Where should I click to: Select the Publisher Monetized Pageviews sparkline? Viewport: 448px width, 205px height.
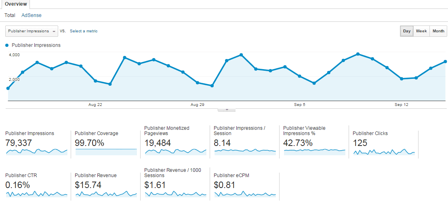(175, 152)
